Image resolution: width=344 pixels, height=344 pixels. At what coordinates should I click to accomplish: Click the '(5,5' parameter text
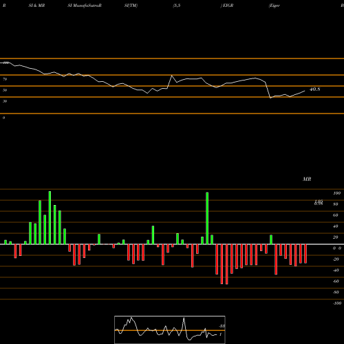pyautogui.click(x=177, y=6)
